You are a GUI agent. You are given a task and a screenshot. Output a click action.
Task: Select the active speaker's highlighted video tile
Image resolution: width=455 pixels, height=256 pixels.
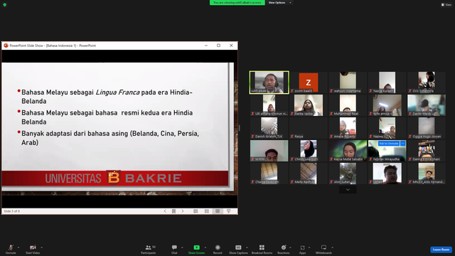(x=269, y=82)
